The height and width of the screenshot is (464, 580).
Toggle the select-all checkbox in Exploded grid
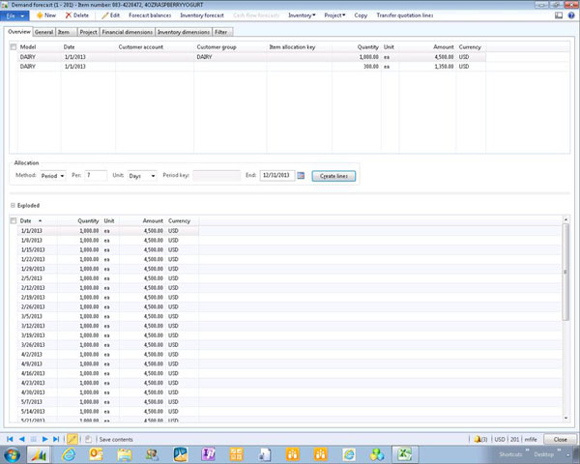14,220
